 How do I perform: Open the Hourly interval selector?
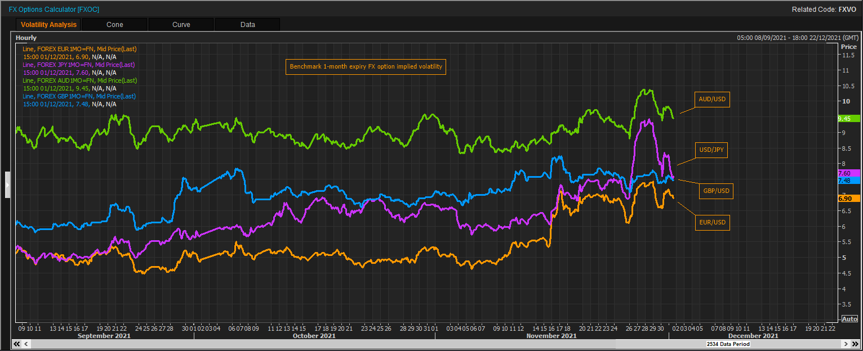pos(26,37)
